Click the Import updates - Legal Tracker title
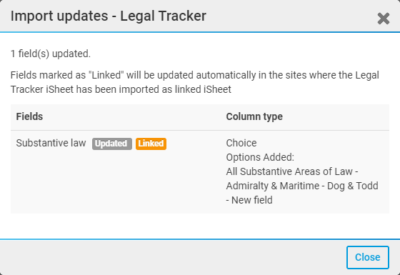Image resolution: width=400 pixels, height=275 pixels. coord(109,16)
